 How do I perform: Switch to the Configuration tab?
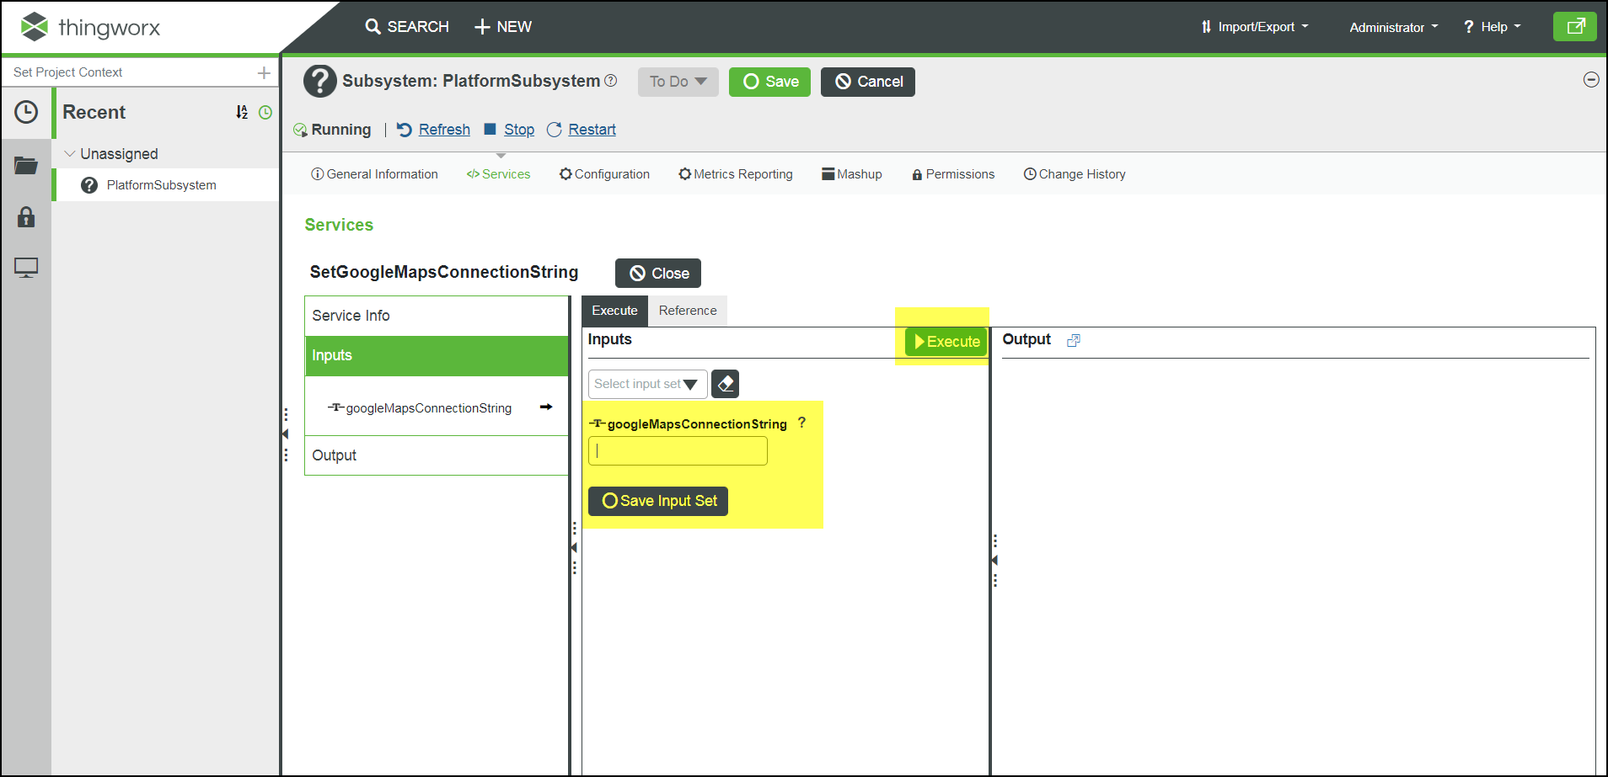[x=604, y=174]
